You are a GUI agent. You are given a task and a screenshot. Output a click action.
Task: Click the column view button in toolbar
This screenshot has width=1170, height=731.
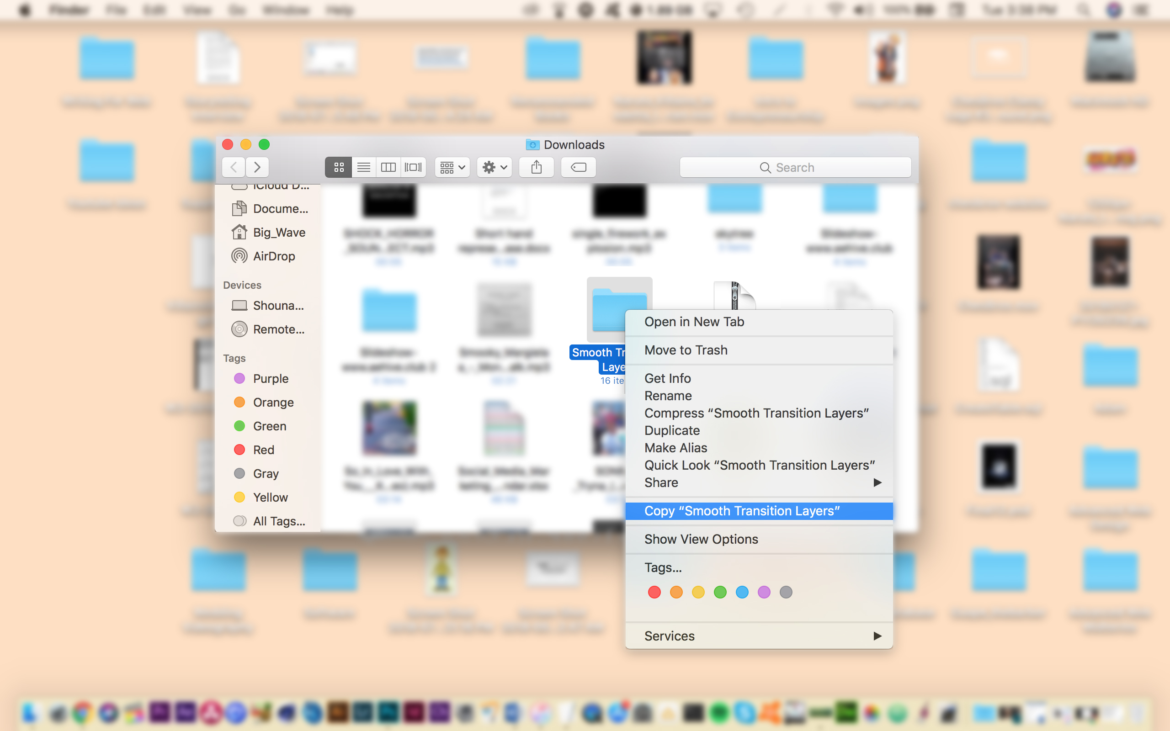[x=388, y=167]
